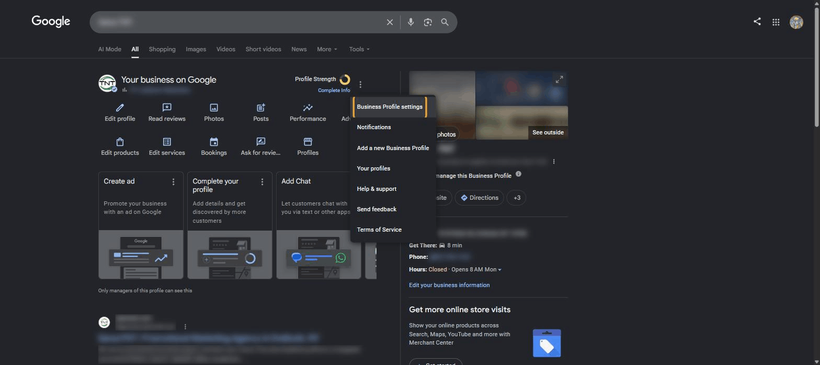Open the Merchant Center price tag image
The height and width of the screenshot is (365, 820).
pyautogui.click(x=546, y=343)
